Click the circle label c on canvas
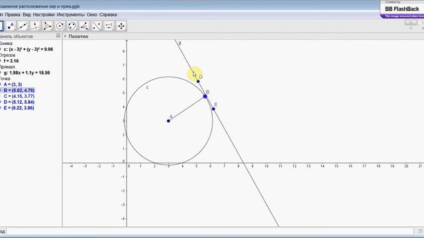Viewport: 424px width, 238px height. [x=147, y=87]
